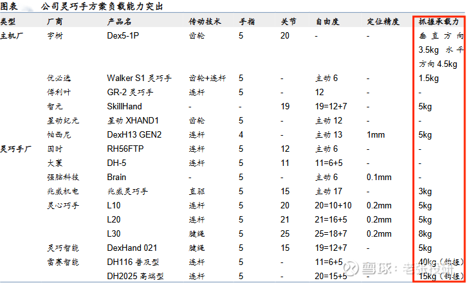Click 19=12+7 in the SkillHand row
The width and height of the screenshot is (467, 283).
pos(331,106)
